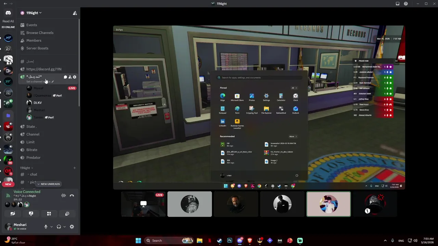Open H7 server in server list

click(8, 38)
